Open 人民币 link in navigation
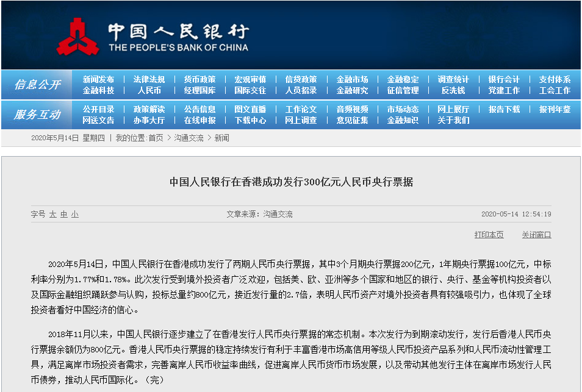This screenshot has height=392, width=582. pos(149,90)
